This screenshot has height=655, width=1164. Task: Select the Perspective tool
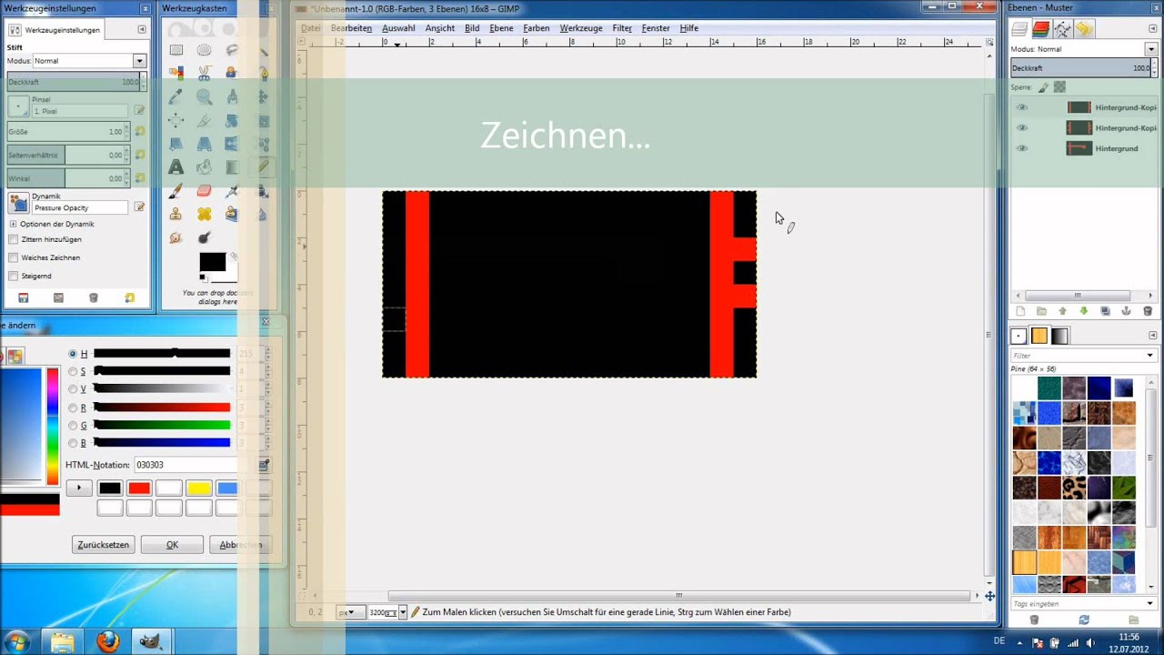pyautogui.click(x=204, y=144)
